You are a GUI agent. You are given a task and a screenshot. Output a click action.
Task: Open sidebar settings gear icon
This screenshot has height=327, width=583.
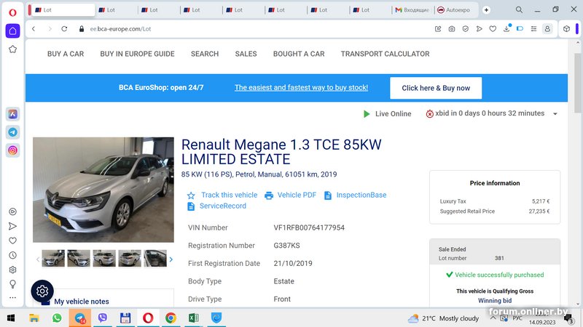12,270
